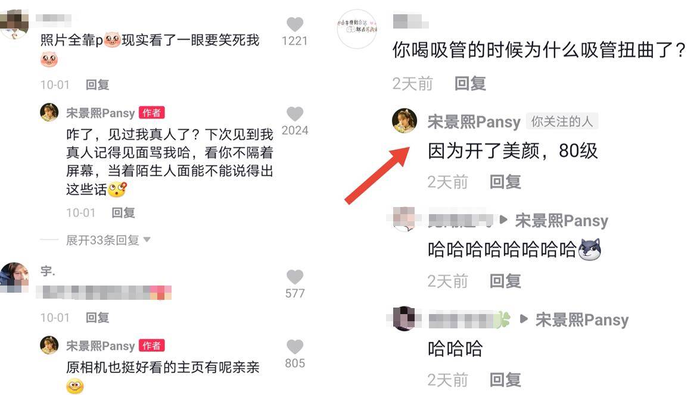Tap the 你关注的人 tag
The image size is (697, 395).
pyautogui.click(x=562, y=121)
